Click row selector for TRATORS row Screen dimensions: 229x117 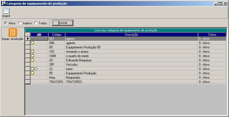point(28,82)
